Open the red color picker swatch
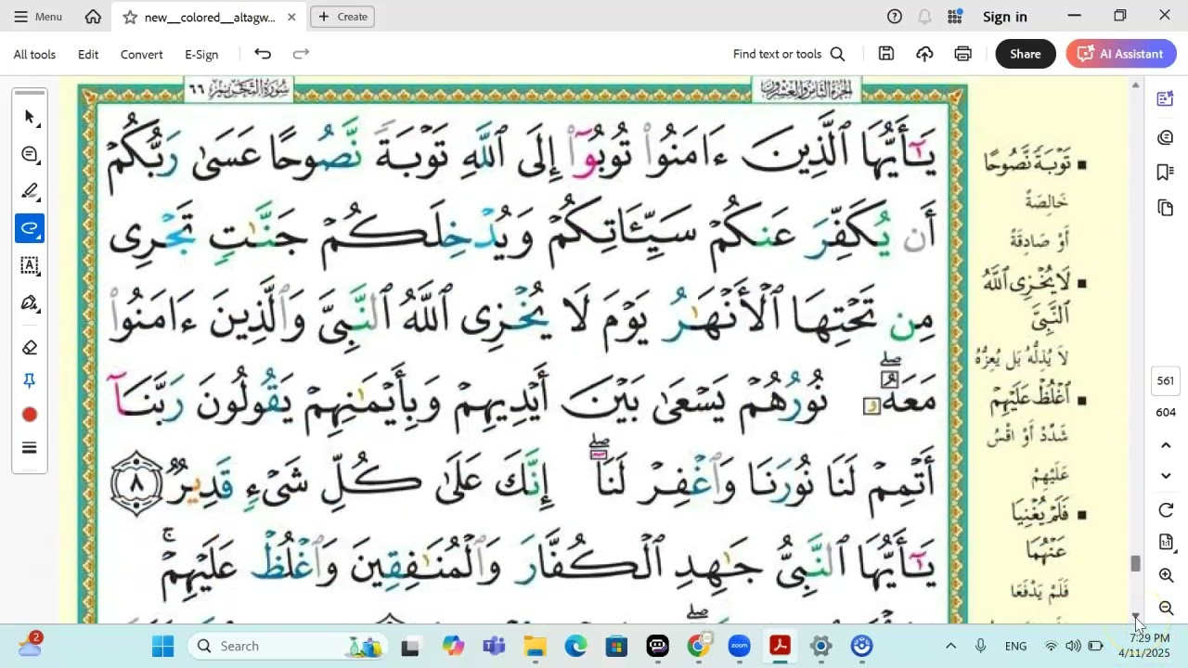Image resolution: width=1188 pixels, height=668 pixels. pyautogui.click(x=30, y=415)
